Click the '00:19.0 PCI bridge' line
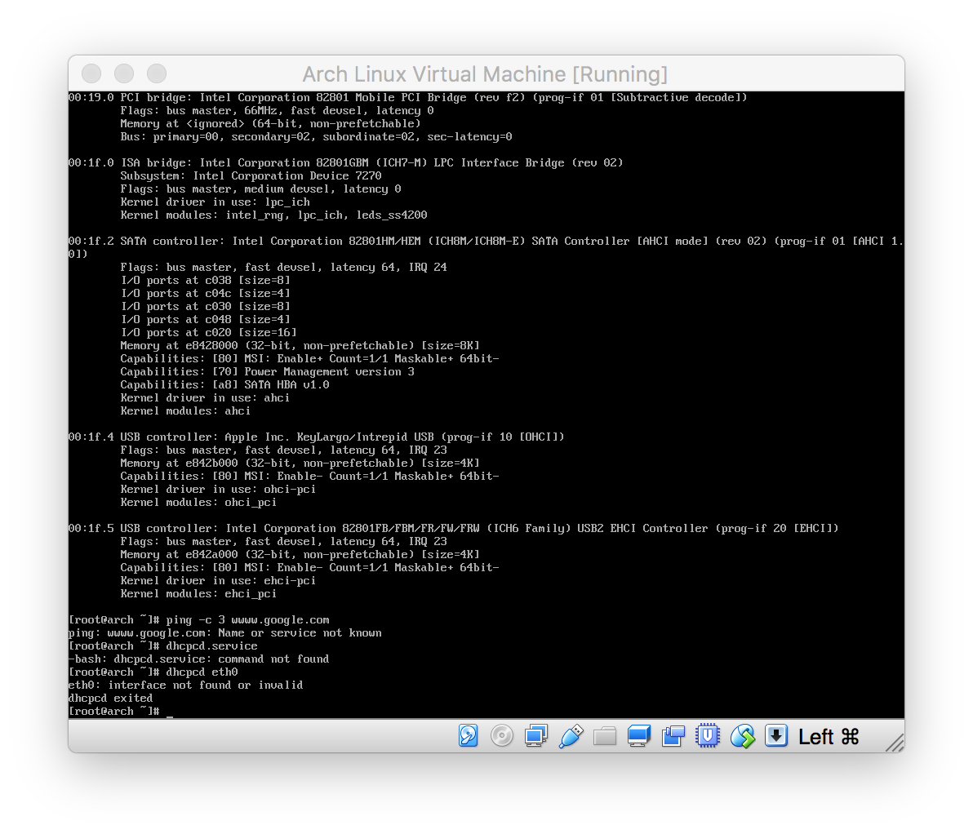 (x=407, y=97)
